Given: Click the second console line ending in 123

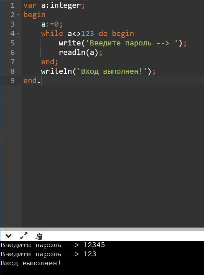Looking at the screenshot, I should (x=48, y=254).
